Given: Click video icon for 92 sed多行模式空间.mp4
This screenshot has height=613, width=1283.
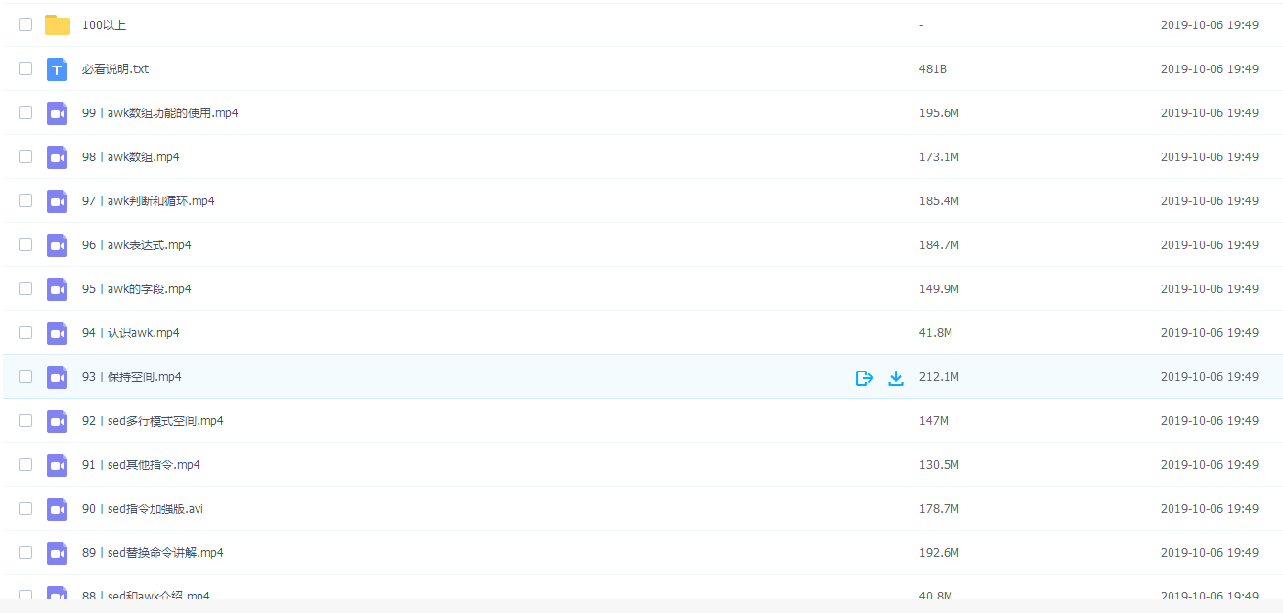Looking at the screenshot, I should tap(58, 421).
